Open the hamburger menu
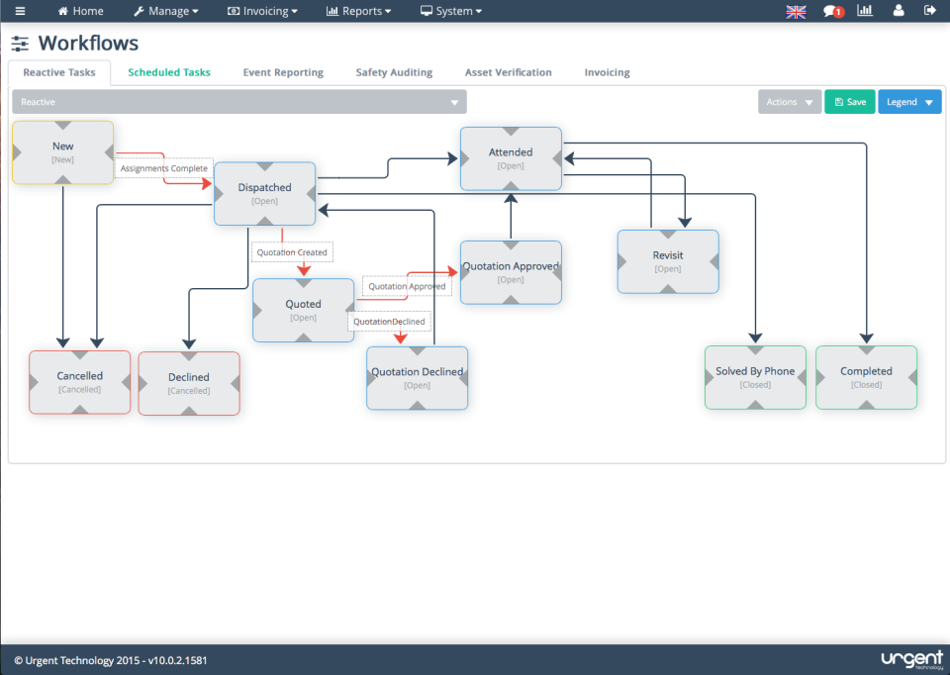The height and width of the screenshot is (675, 950). click(x=19, y=11)
